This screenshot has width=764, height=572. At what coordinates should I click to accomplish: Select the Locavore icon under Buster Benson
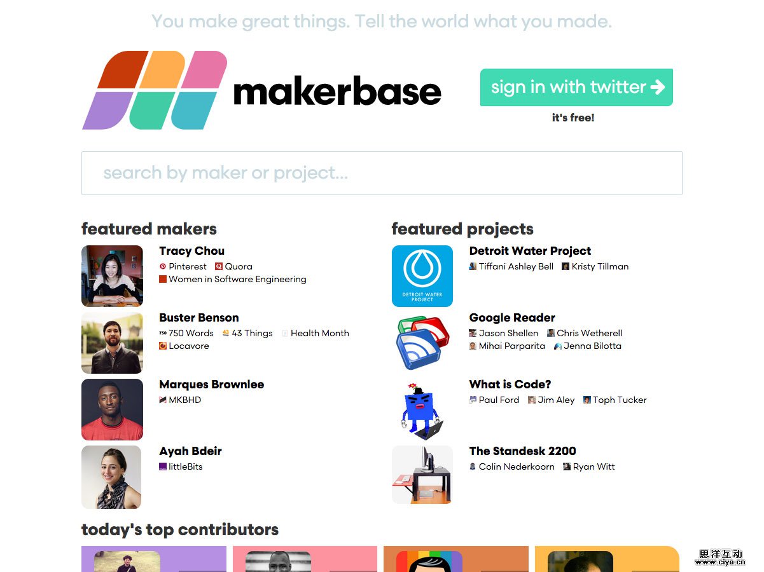click(x=163, y=346)
